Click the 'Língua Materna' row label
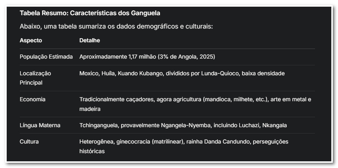The height and width of the screenshot is (168, 338). [x=40, y=125]
